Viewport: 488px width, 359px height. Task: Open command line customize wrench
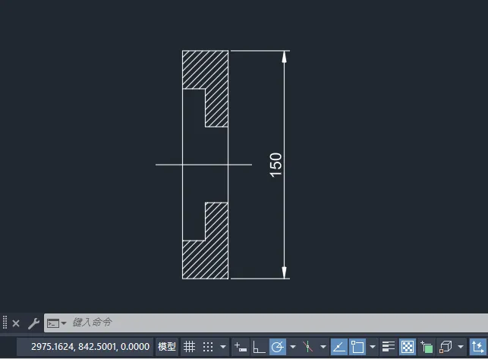pyautogui.click(x=33, y=323)
